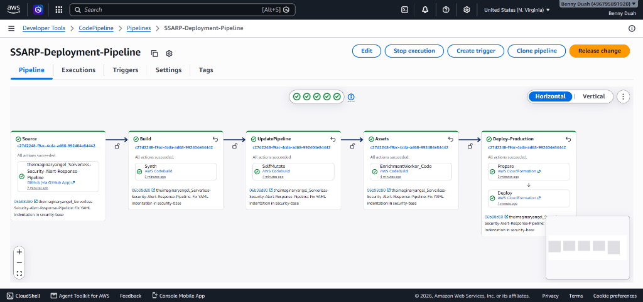Open EnrichmentWorker_Code AWS CodeBuild link
Viewport: 643px width, 302px height.
click(x=394, y=172)
